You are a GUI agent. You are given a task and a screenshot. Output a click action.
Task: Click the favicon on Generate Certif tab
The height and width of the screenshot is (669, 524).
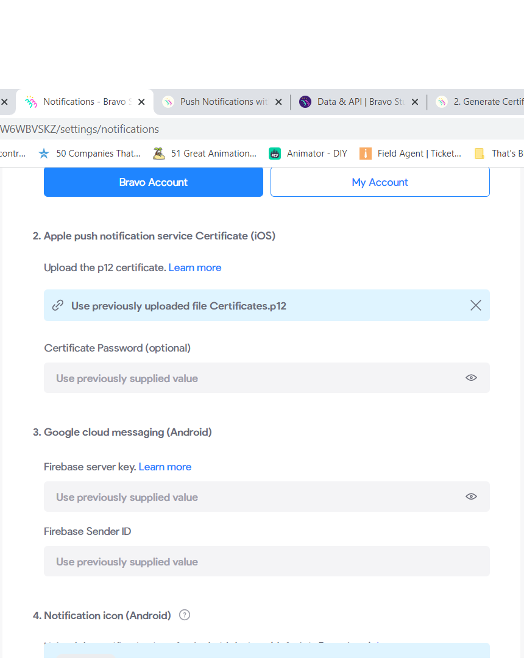442,102
